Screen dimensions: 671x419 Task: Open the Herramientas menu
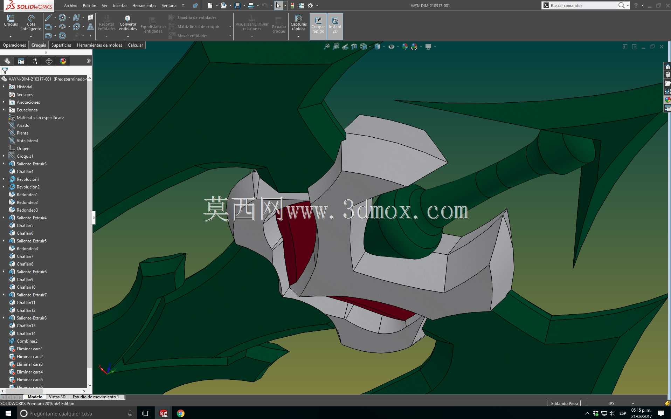click(x=144, y=6)
